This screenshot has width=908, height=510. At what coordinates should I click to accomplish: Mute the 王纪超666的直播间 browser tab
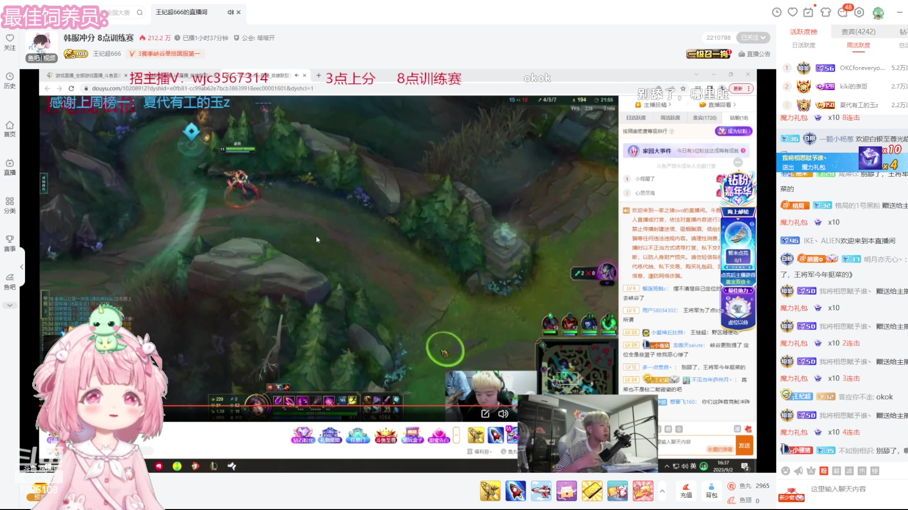click(230, 12)
